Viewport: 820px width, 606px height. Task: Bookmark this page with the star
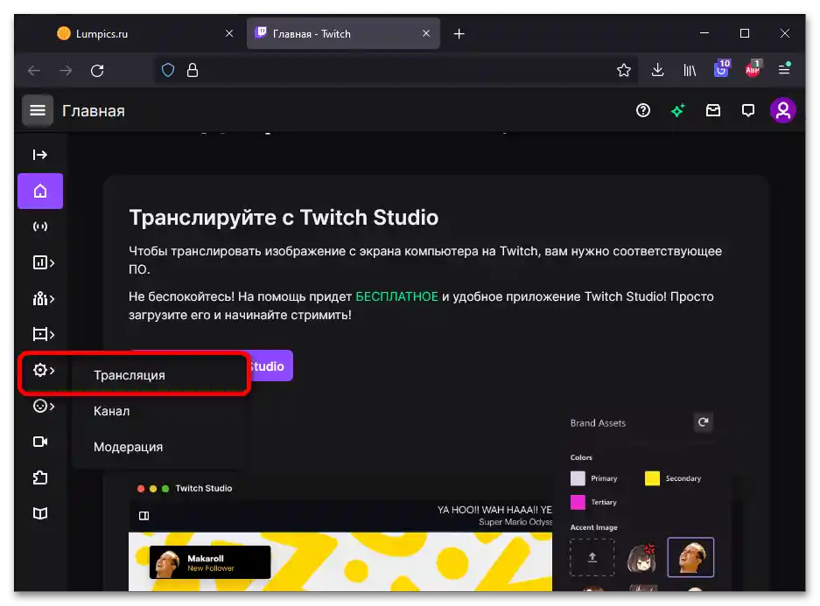pos(623,70)
